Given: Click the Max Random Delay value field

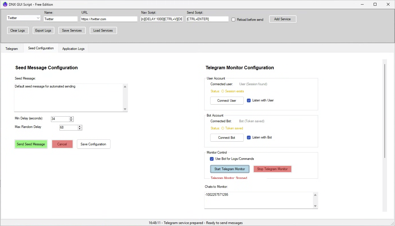Looking at the screenshot, I should tap(69, 127).
